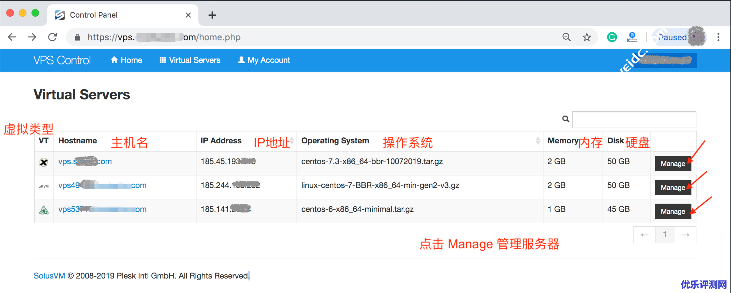Screen dimensions: 731x293
Task: Click the Virtual Servers page heading
Action: [x=82, y=95]
